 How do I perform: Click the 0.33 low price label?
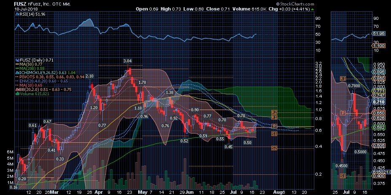pos(60,159)
